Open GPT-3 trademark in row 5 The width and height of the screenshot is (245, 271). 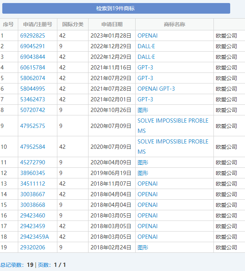[145, 78]
